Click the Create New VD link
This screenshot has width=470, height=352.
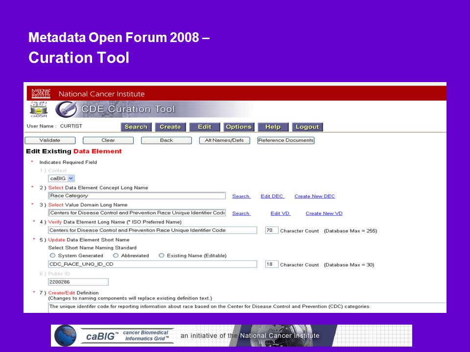(324, 214)
